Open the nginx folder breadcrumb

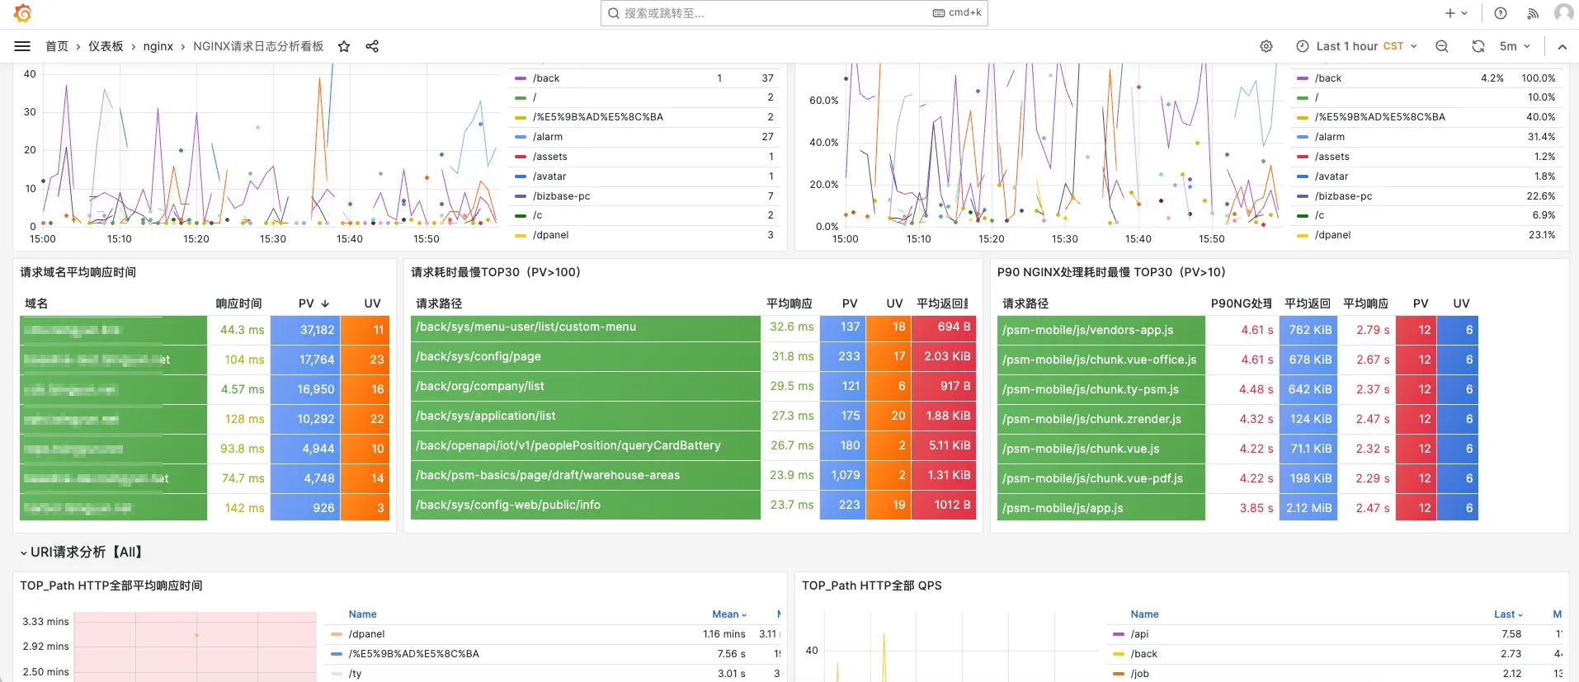(158, 46)
